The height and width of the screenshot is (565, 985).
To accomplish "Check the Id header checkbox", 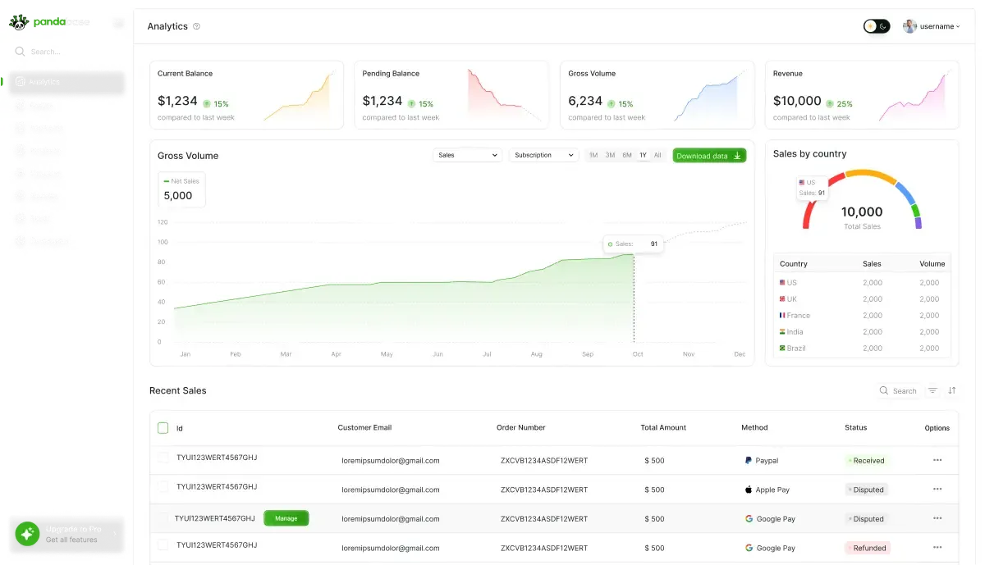I will click(162, 427).
